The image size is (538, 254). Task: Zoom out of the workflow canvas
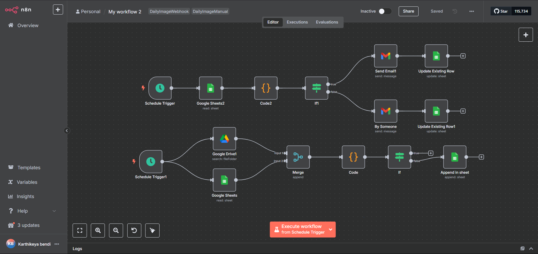pyautogui.click(x=116, y=231)
